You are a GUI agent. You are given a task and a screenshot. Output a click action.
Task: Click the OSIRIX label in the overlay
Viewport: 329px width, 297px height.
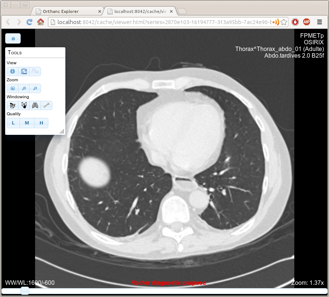coord(314,42)
